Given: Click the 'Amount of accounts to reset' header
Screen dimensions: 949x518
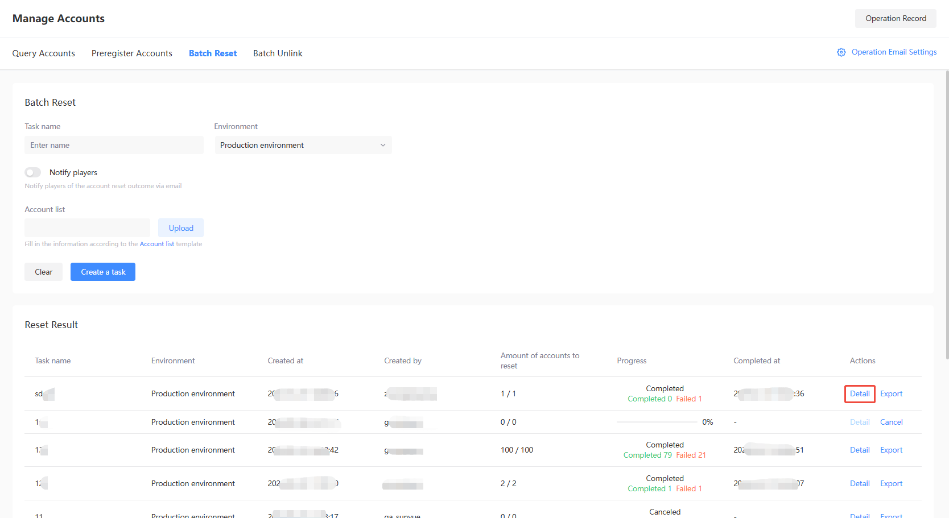Looking at the screenshot, I should click(540, 360).
